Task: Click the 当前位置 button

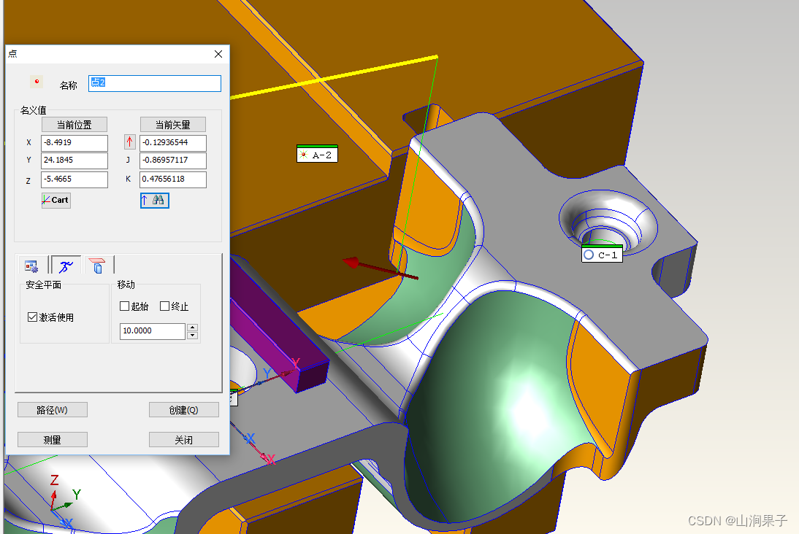Action: 74,125
